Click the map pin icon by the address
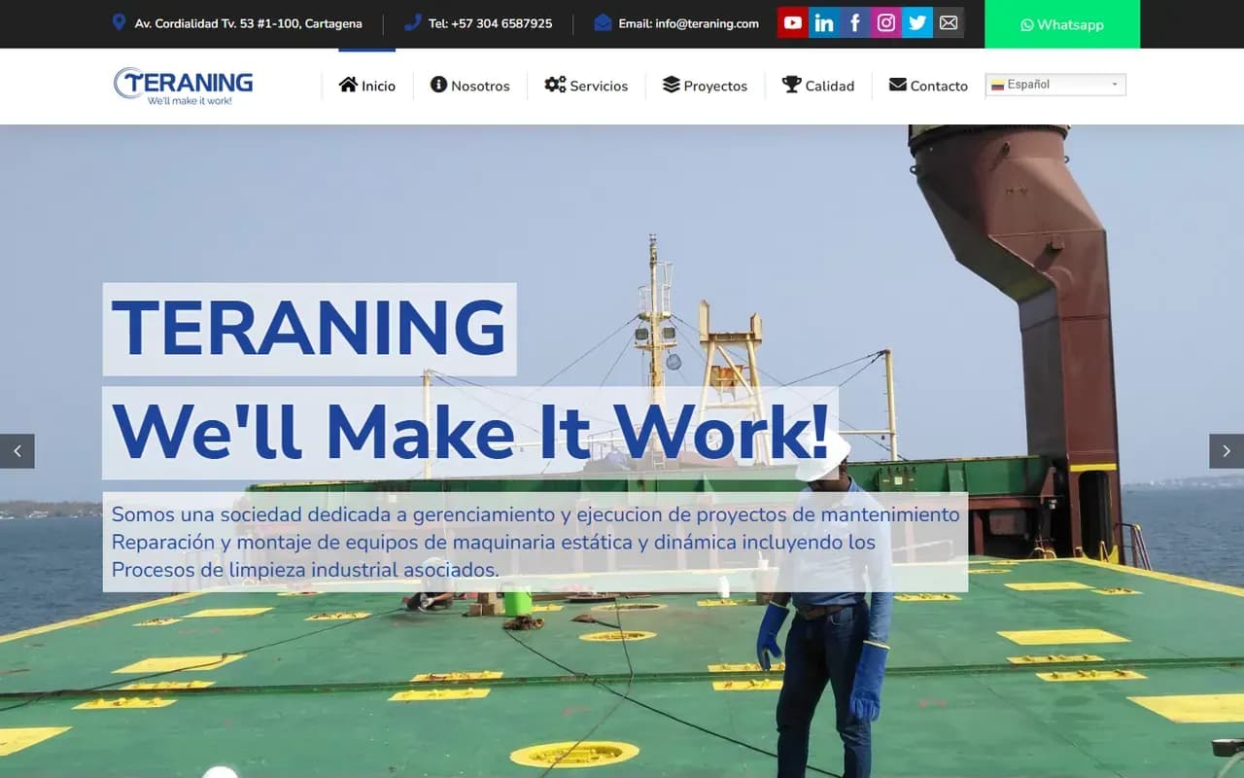Image resolution: width=1244 pixels, height=778 pixels. point(119,22)
